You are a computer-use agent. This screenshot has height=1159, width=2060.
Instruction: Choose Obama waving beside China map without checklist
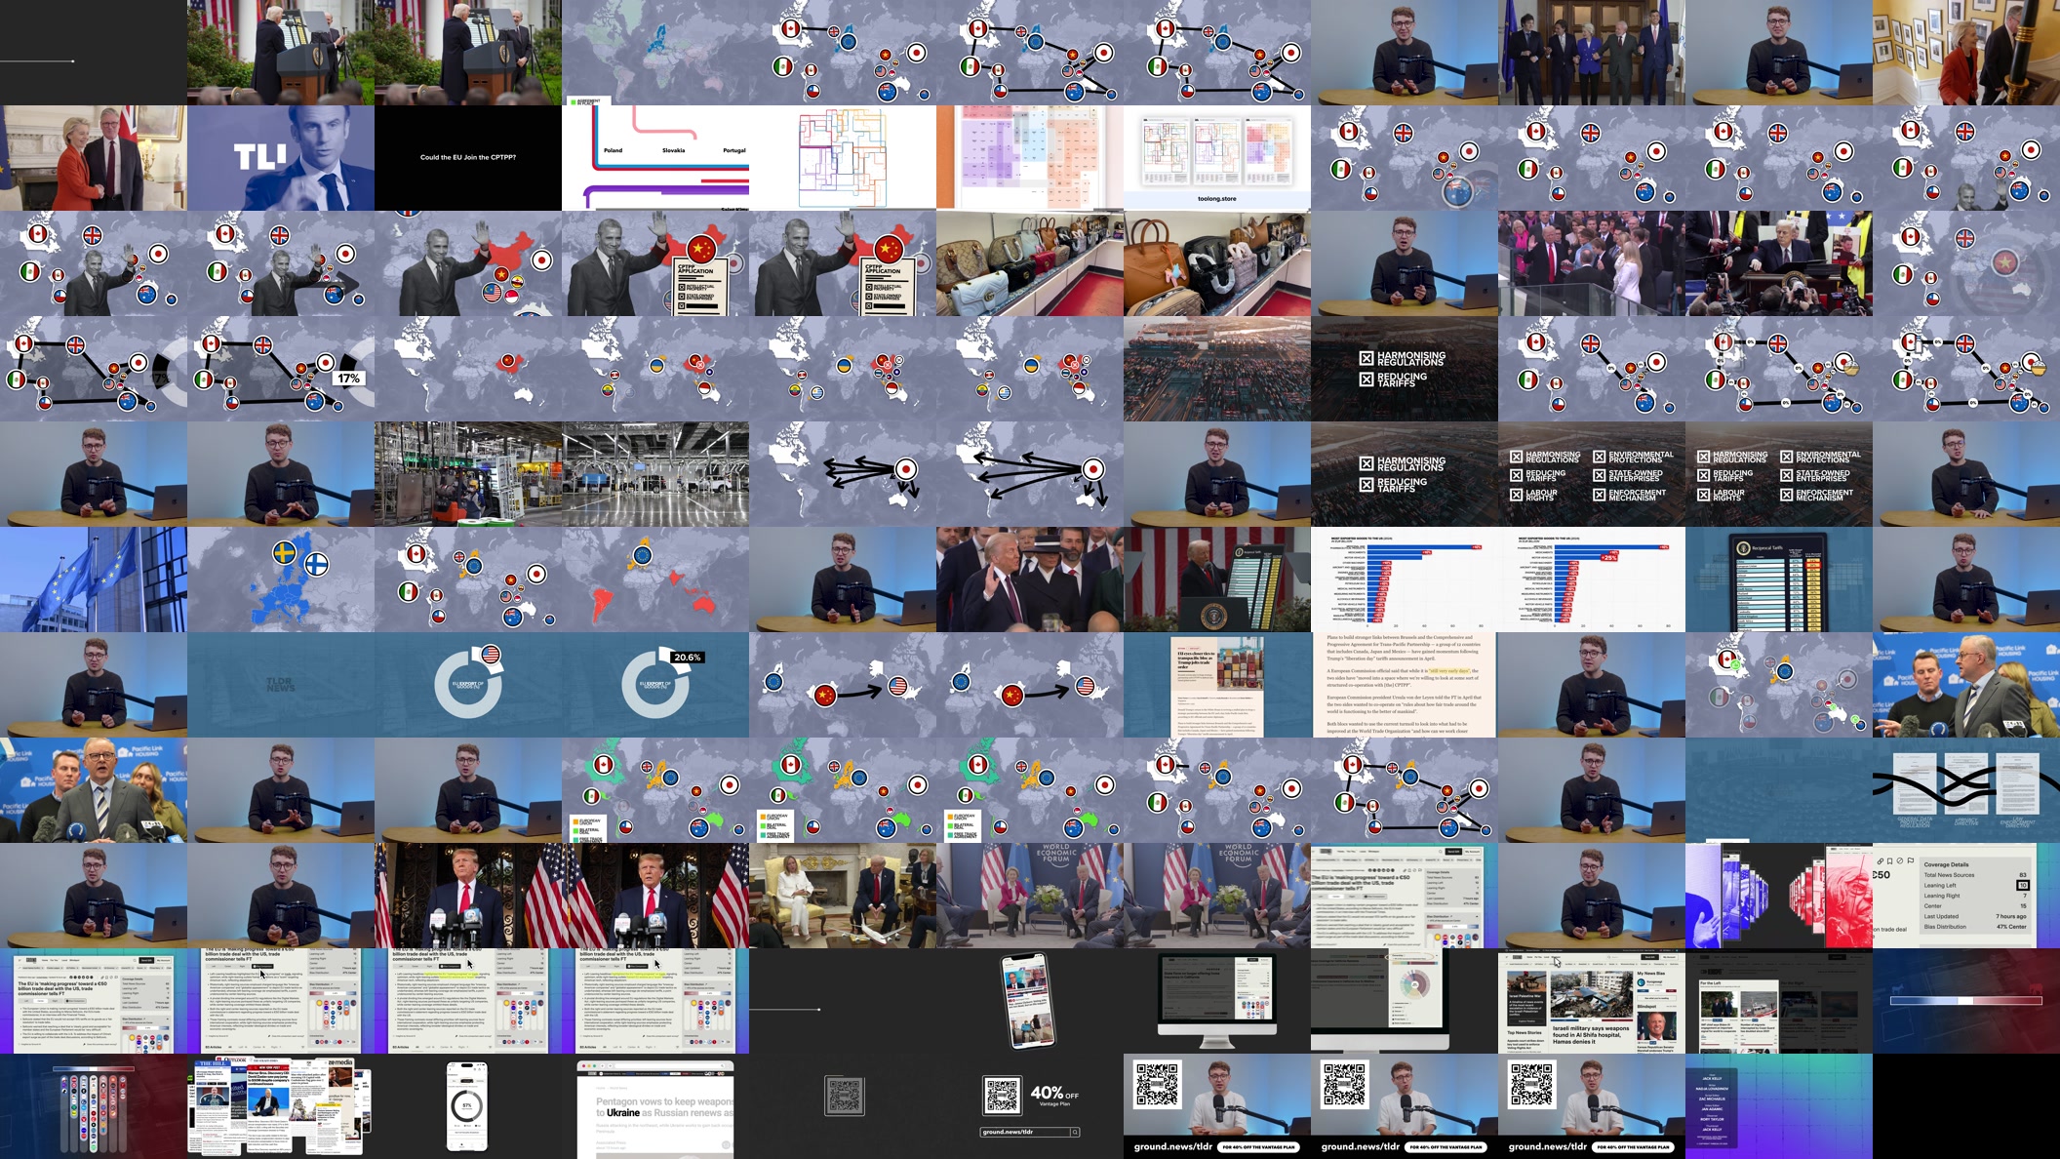pyautogui.click(x=468, y=263)
